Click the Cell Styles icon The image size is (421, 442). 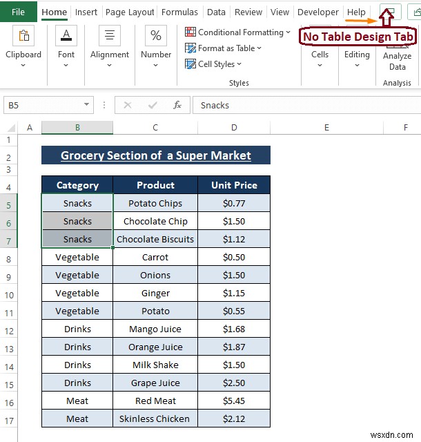pyautogui.click(x=190, y=64)
